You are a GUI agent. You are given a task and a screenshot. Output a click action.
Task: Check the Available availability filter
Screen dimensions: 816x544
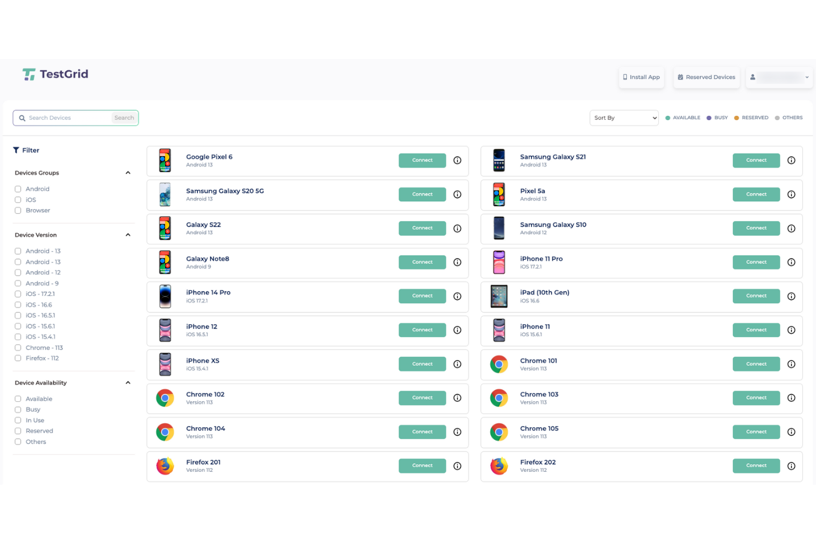point(18,399)
